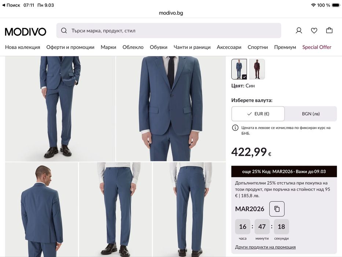Click the search magnifier icon
Image resolution: width=342 pixels, height=257 pixels.
(x=64, y=31)
